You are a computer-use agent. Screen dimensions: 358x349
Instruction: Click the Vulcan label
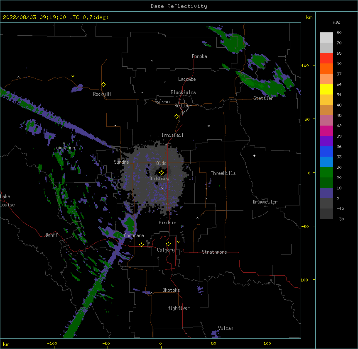(x=226, y=328)
